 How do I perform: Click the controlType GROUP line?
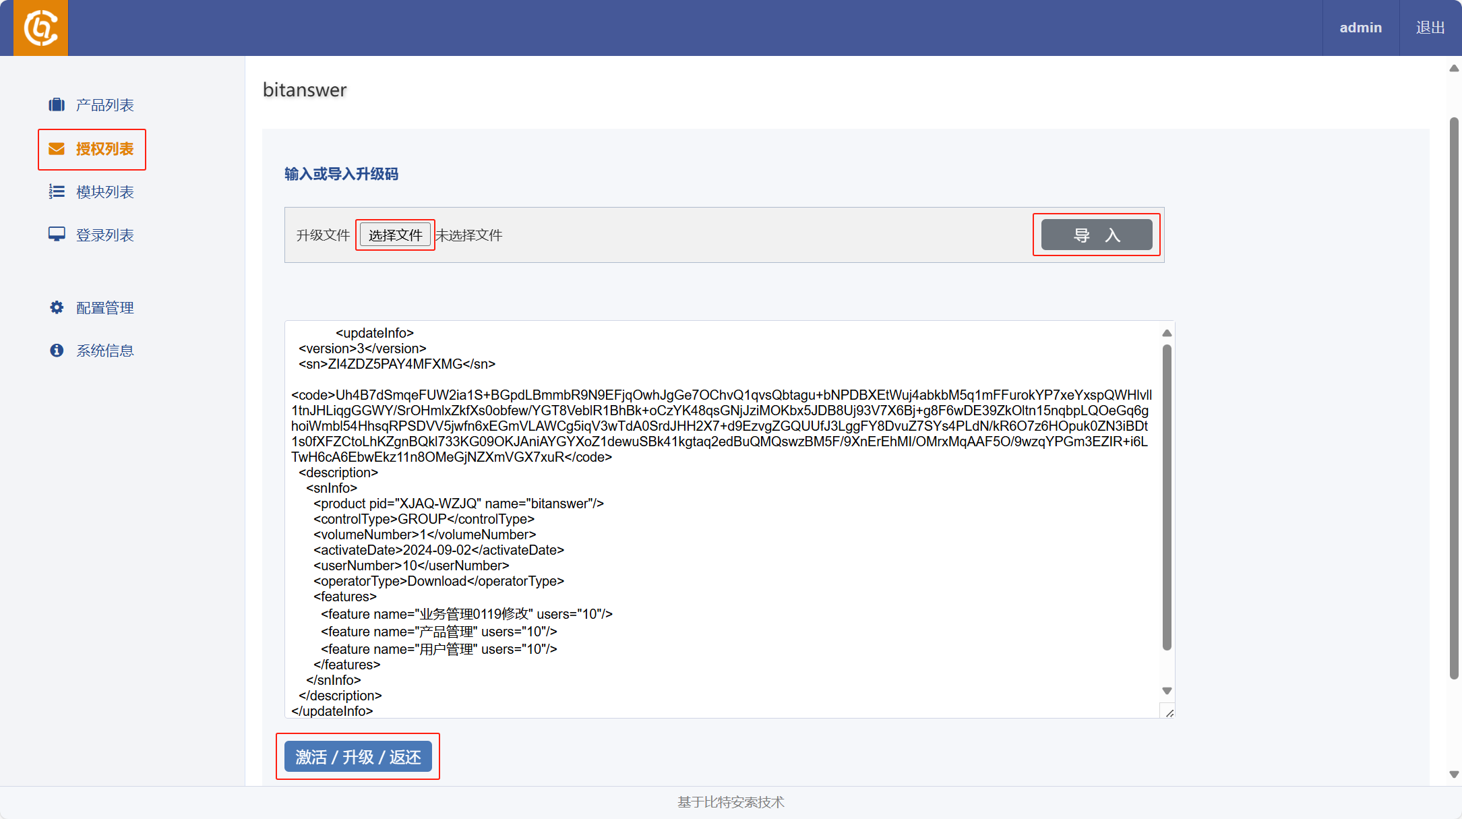424,519
